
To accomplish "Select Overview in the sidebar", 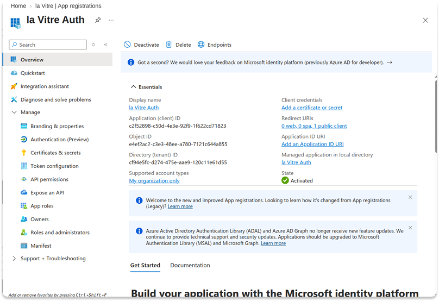I will (x=58, y=60).
